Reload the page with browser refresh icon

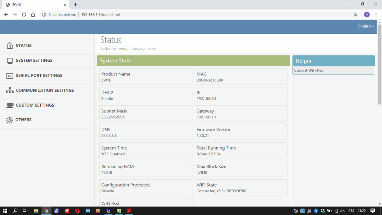tap(24, 15)
